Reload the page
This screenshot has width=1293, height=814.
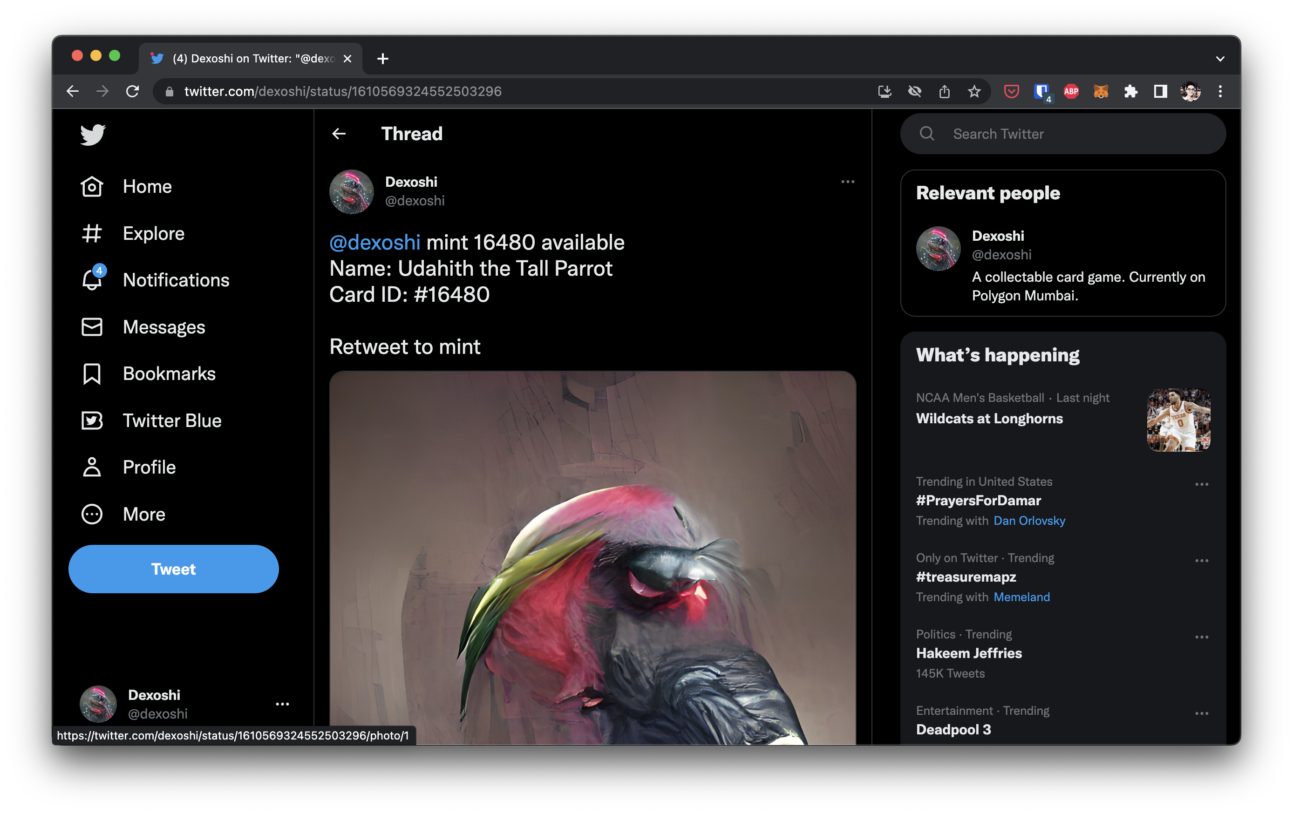pyautogui.click(x=133, y=91)
